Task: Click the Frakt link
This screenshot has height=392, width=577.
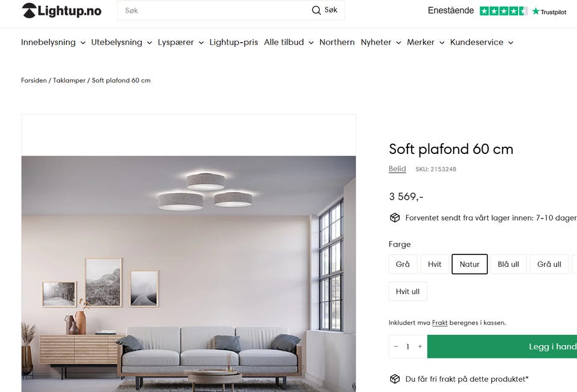Action: coord(439,322)
